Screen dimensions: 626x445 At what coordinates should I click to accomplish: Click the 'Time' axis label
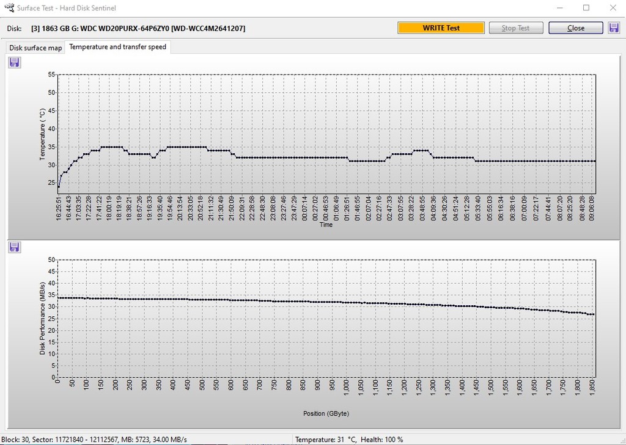point(326,225)
